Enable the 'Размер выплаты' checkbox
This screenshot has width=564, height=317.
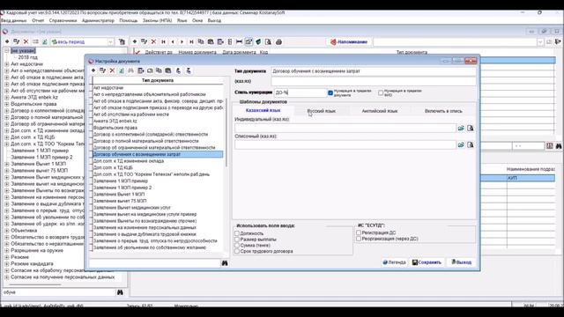coord(237,240)
